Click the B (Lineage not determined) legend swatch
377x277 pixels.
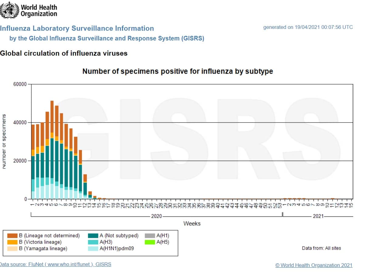12,236
